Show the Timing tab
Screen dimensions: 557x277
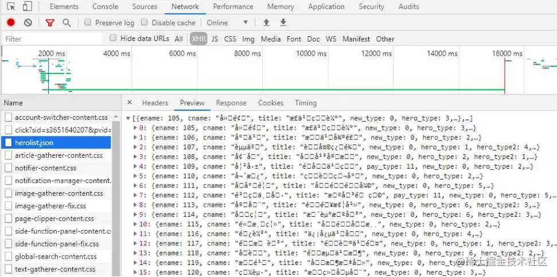[306, 103]
